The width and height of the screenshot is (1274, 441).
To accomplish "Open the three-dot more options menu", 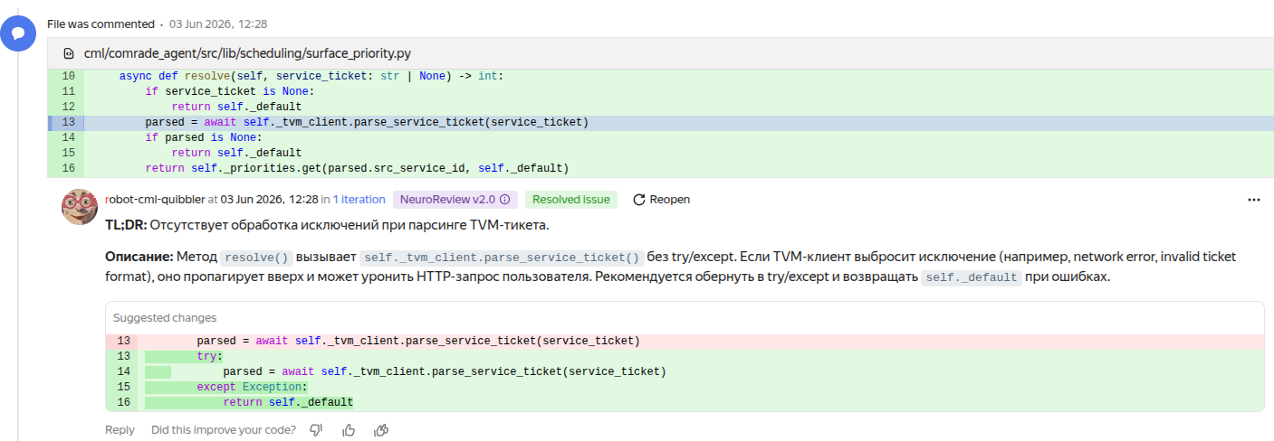I will click(1254, 200).
